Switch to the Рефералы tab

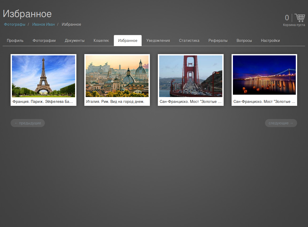pos(218,41)
